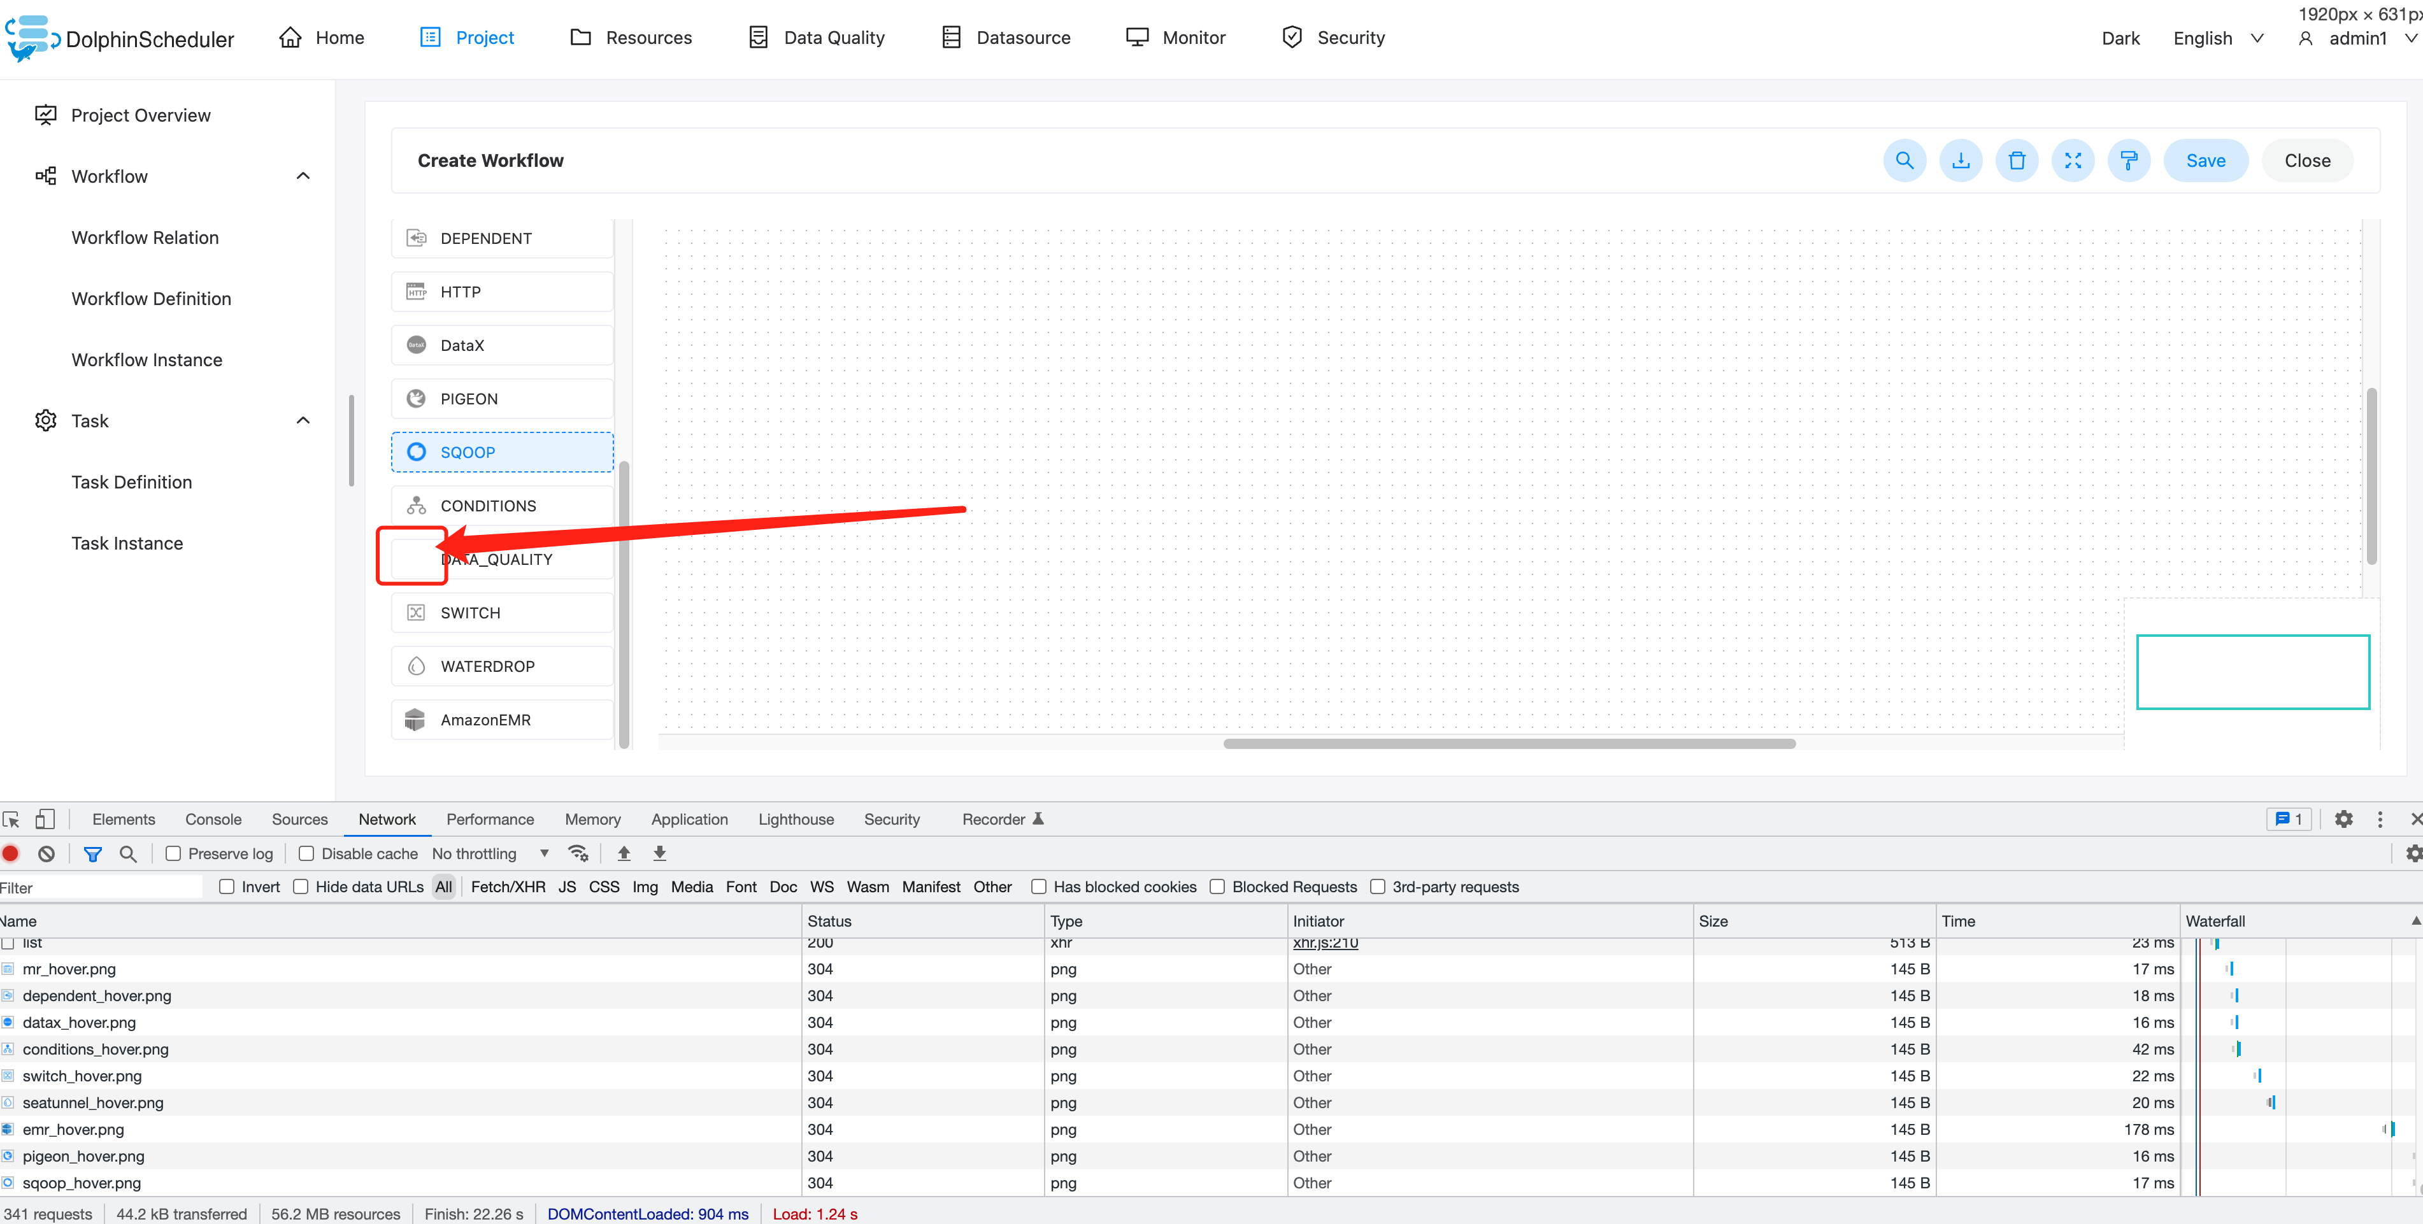This screenshot has width=2423, height=1224.
Task: Click the search icon in workflow toolbar
Action: tap(1904, 160)
